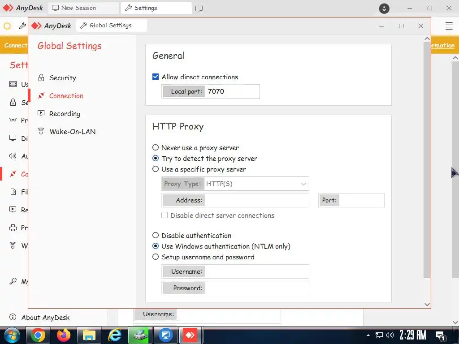459x344 pixels.
Task: Click the Global Settings tab with wrench icon
Action: tap(112, 26)
